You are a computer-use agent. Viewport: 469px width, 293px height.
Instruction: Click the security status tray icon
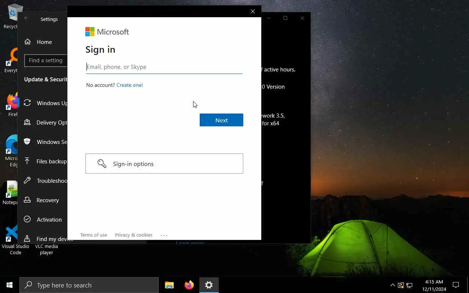(401, 285)
